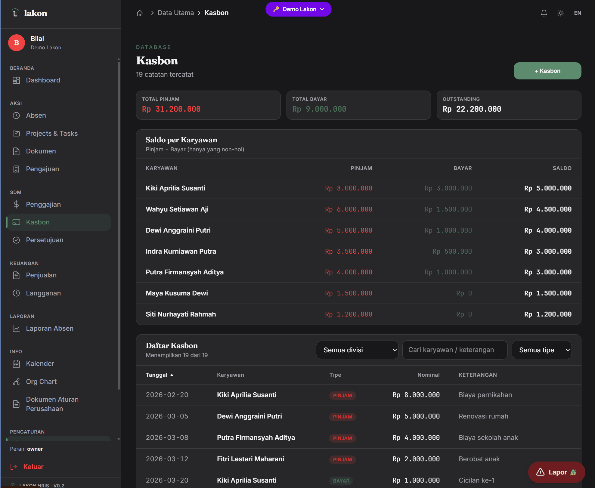Click the Outstanding Rp 22.200.000 card
This screenshot has height=488, width=595.
pyautogui.click(x=509, y=105)
